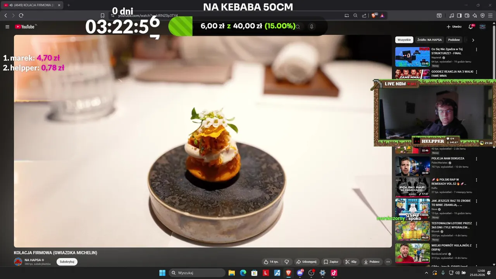Save video with Zapisz button

coord(331,262)
